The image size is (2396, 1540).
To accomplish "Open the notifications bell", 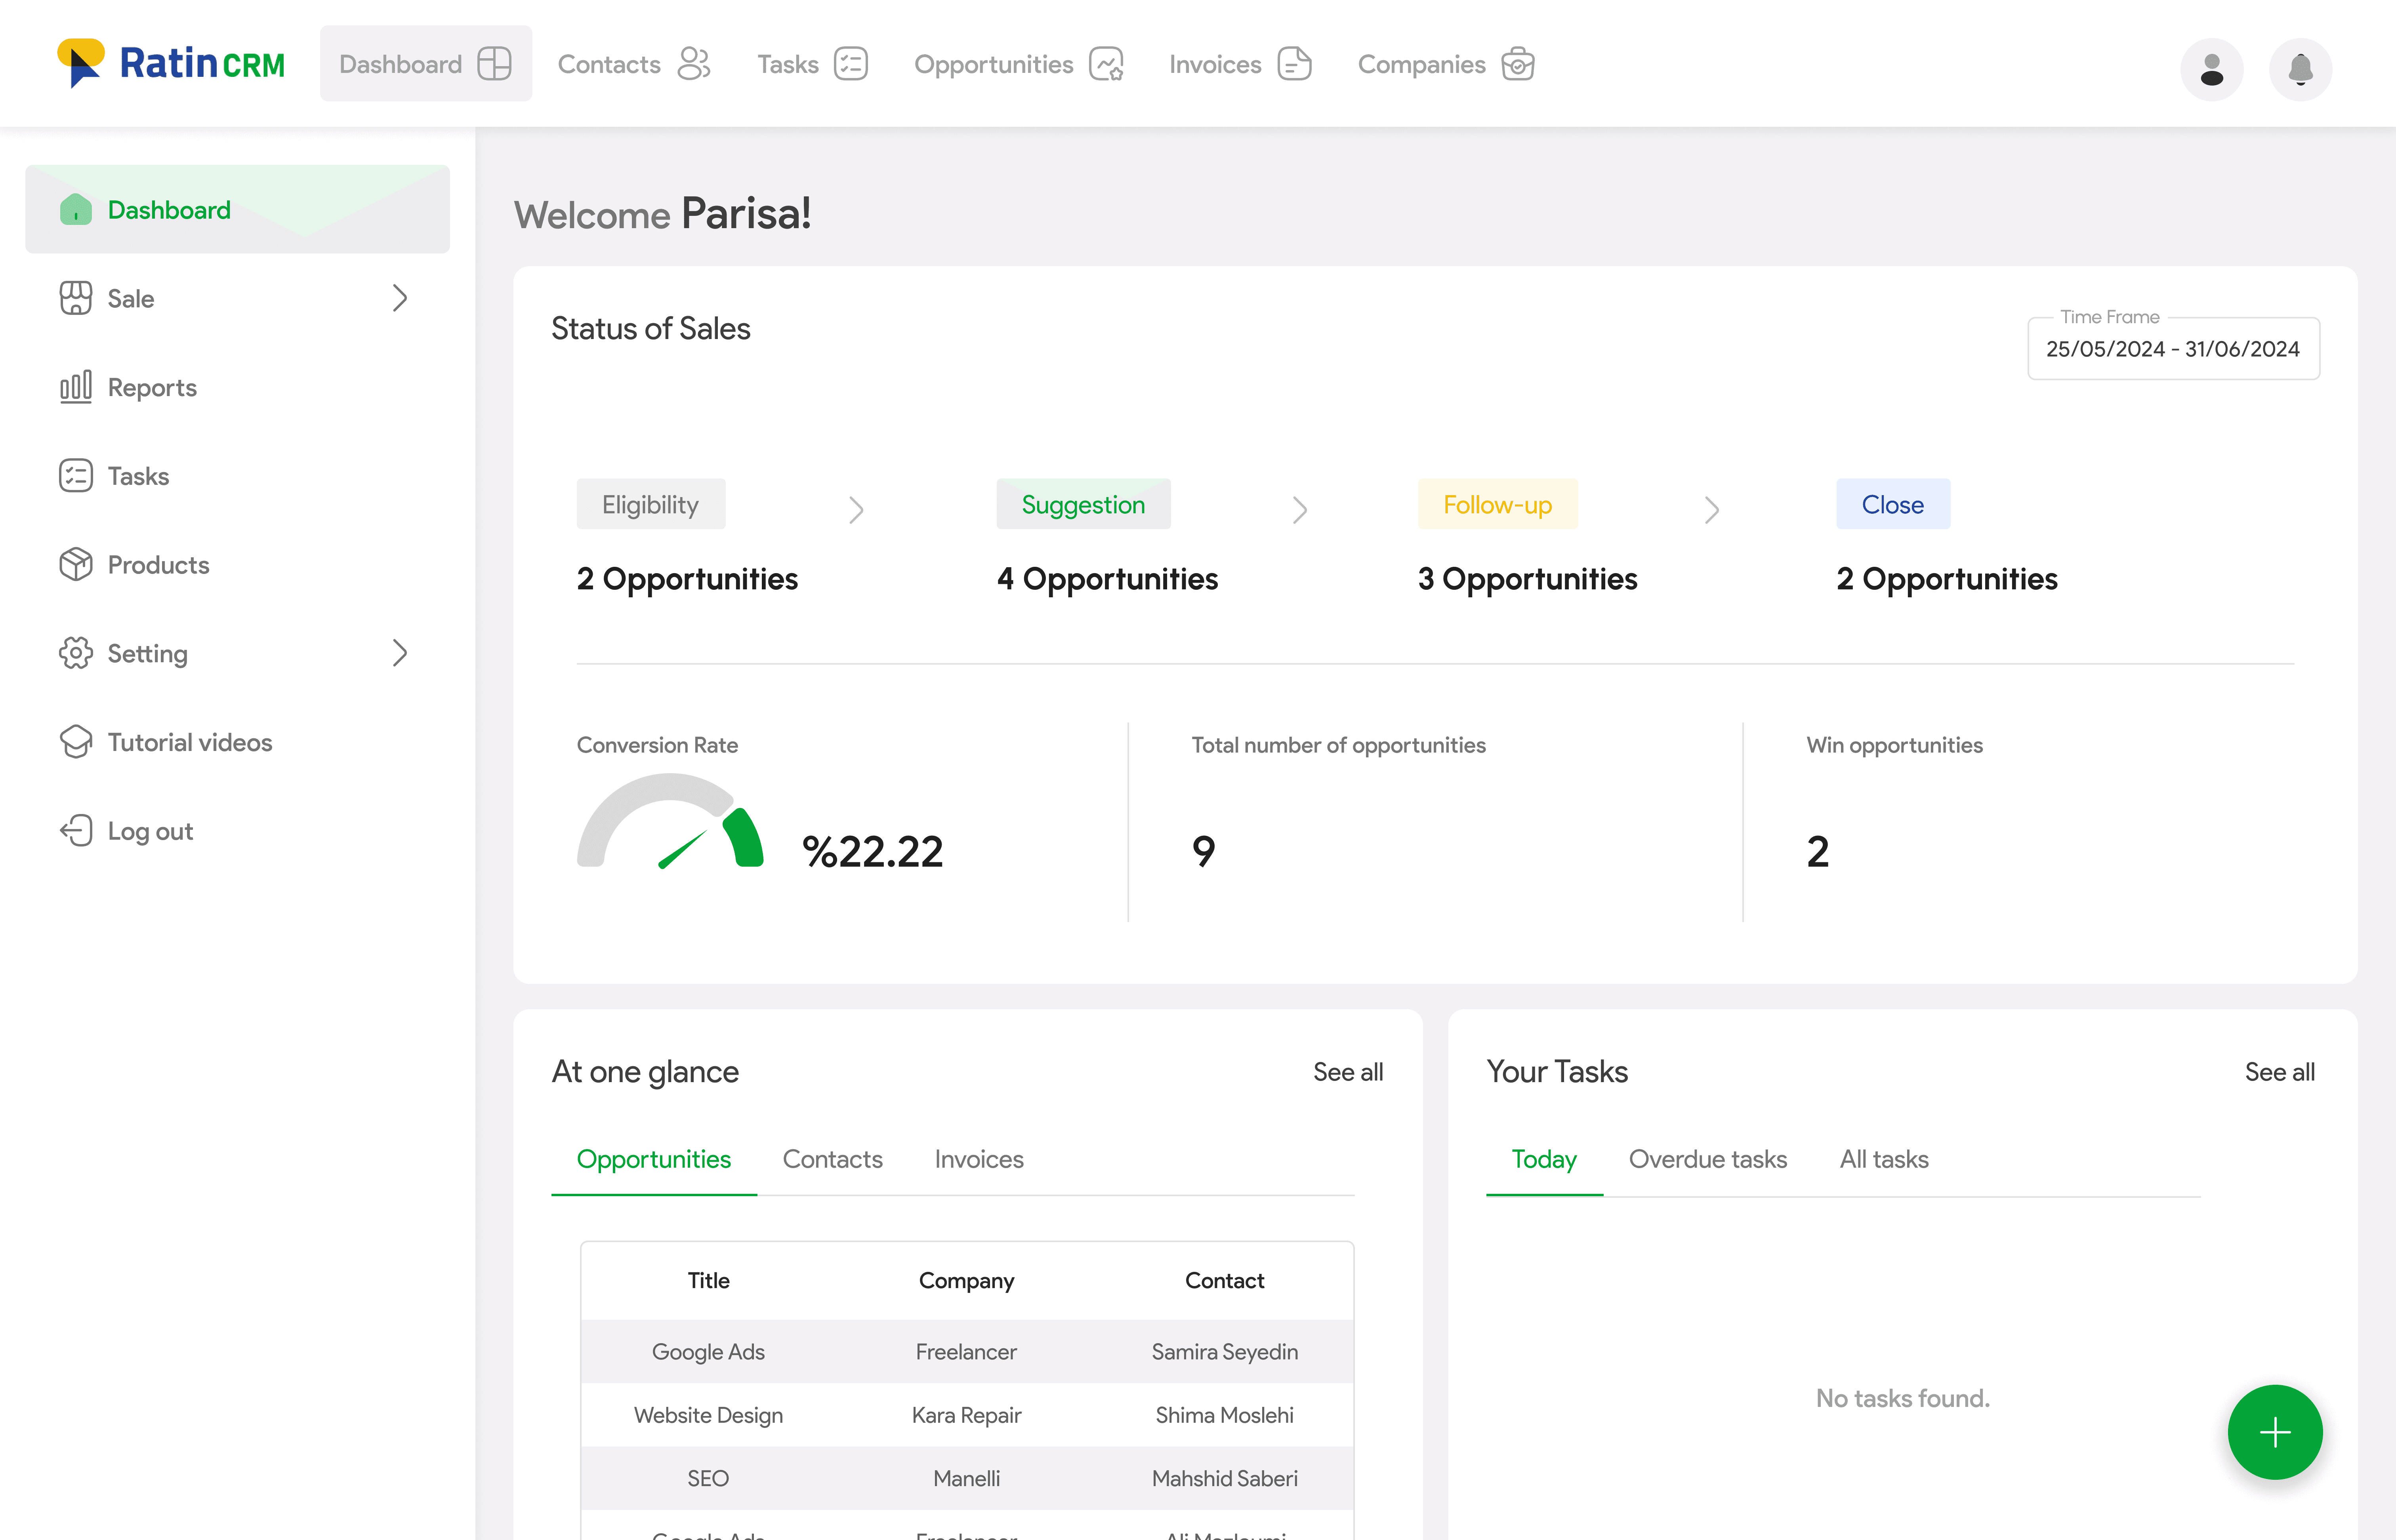I will pyautogui.click(x=2300, y=69).
